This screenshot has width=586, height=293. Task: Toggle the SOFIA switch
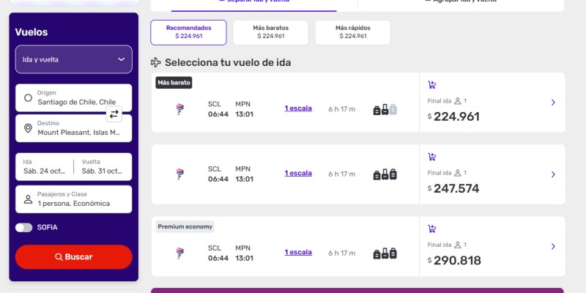(x=24, y=228)
